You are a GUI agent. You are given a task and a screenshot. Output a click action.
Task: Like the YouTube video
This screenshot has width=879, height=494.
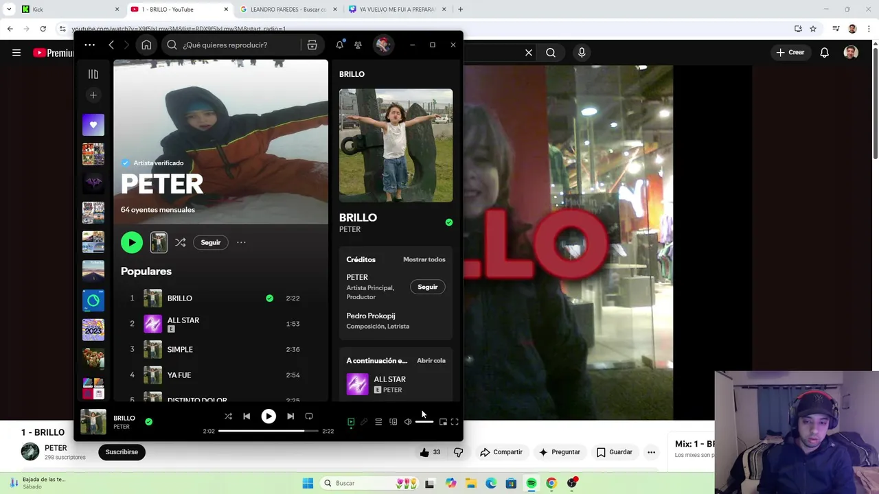tap(431, 452)
